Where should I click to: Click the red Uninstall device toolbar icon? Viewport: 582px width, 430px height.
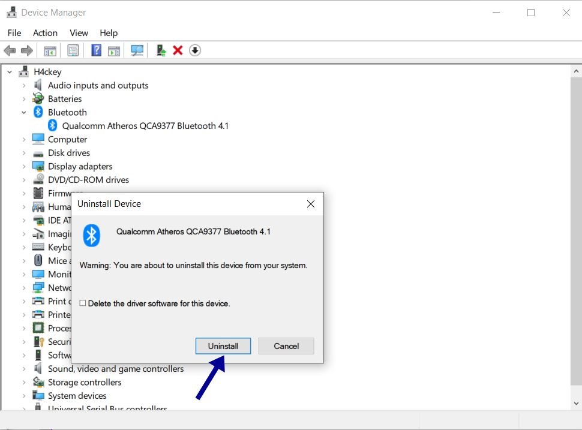(177, 50)
